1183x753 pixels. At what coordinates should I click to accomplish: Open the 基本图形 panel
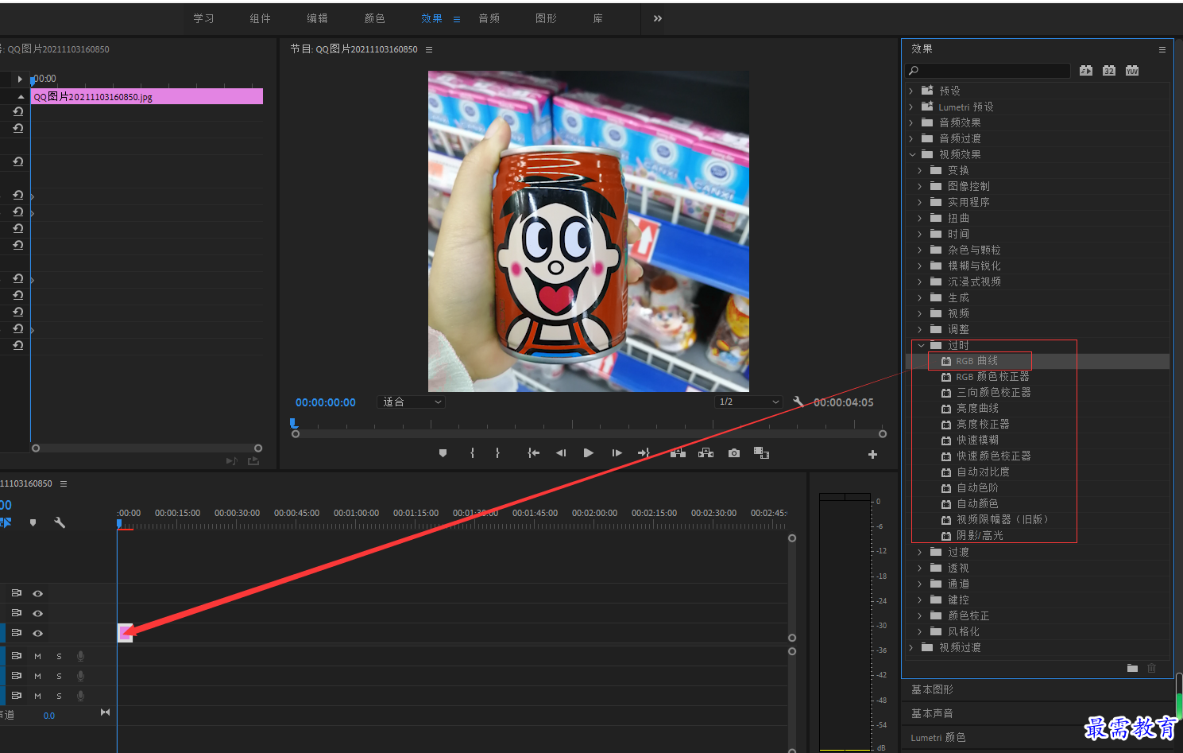pos(932,689)
